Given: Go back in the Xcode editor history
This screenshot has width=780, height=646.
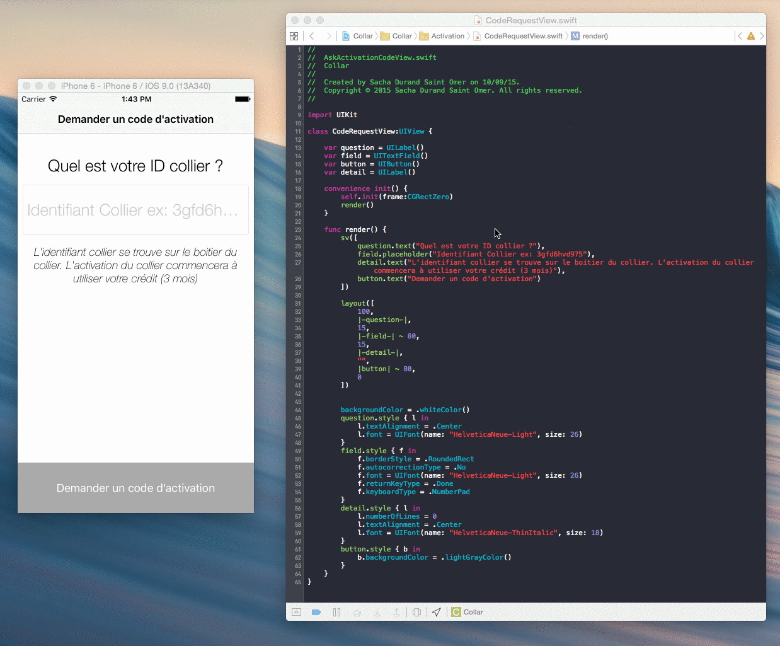Looking at the screenshot, I should 312,36.
